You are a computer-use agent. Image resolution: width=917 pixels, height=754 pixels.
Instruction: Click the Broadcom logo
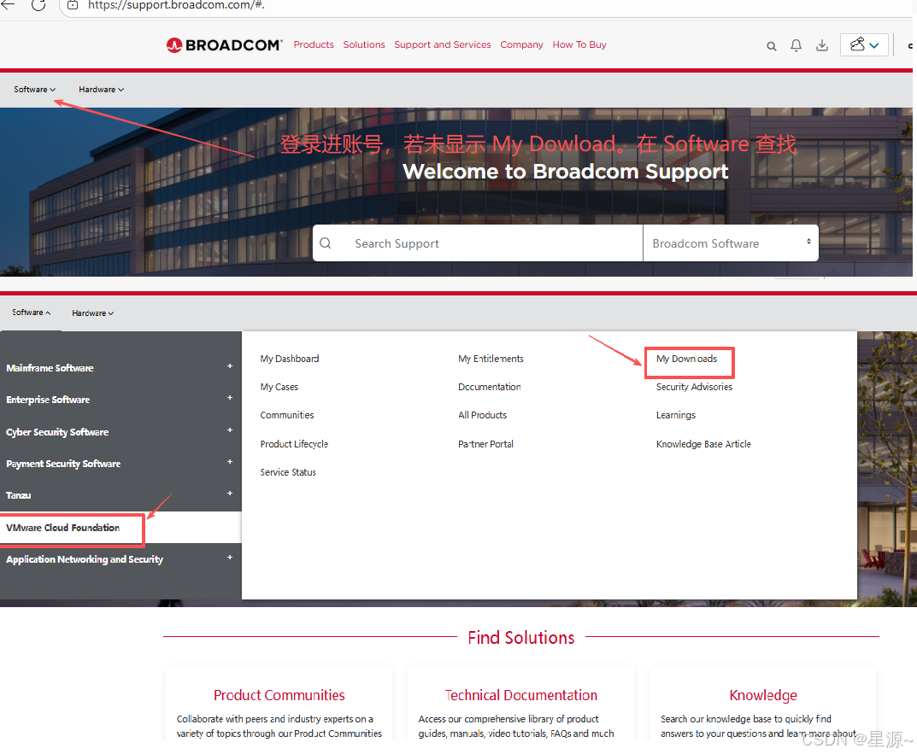click(224, 45)
